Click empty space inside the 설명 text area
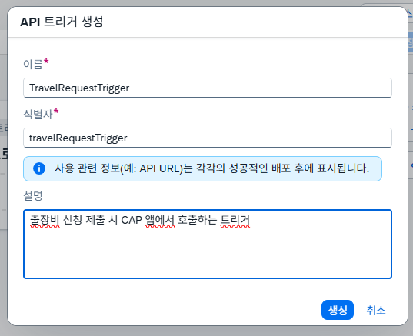This screenshot has height=336, width=413. pos(208,254)
